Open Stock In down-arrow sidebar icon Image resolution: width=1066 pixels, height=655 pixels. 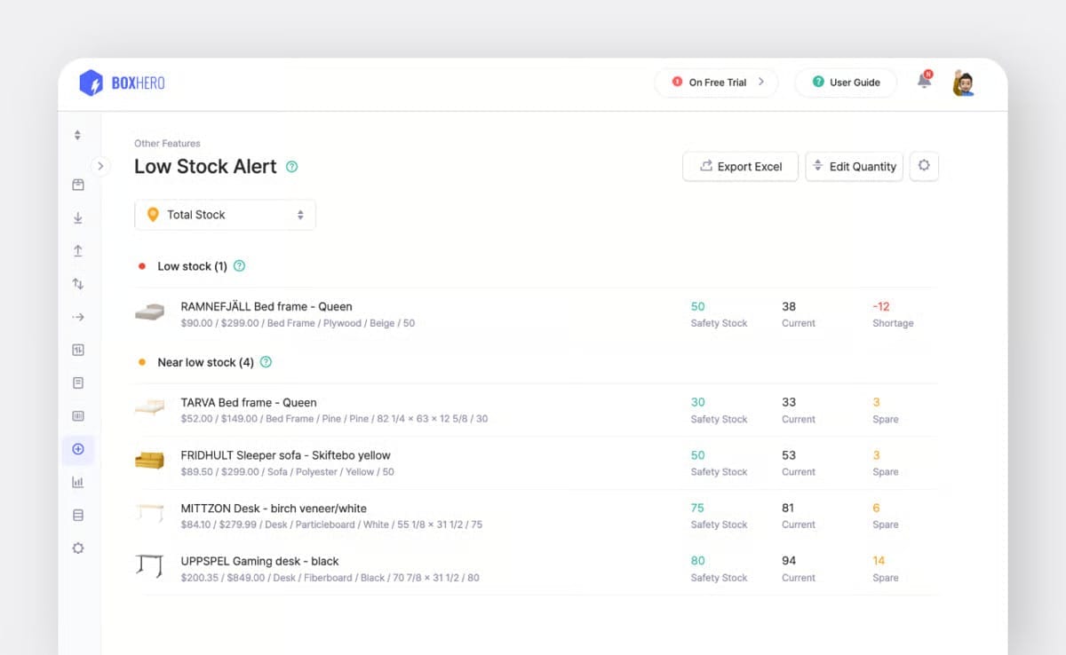tap(78, 217)
